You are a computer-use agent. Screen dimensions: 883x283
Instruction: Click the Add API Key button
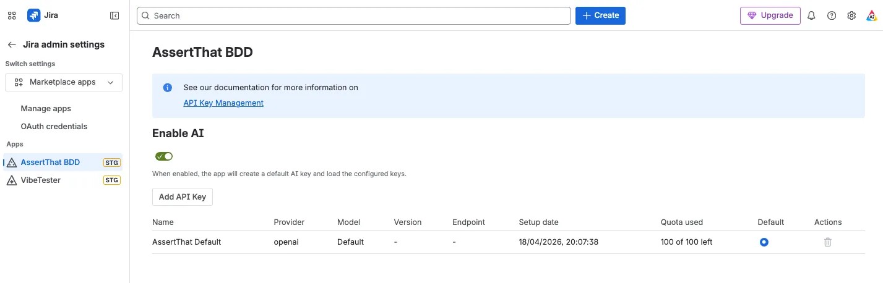(183, 197)
